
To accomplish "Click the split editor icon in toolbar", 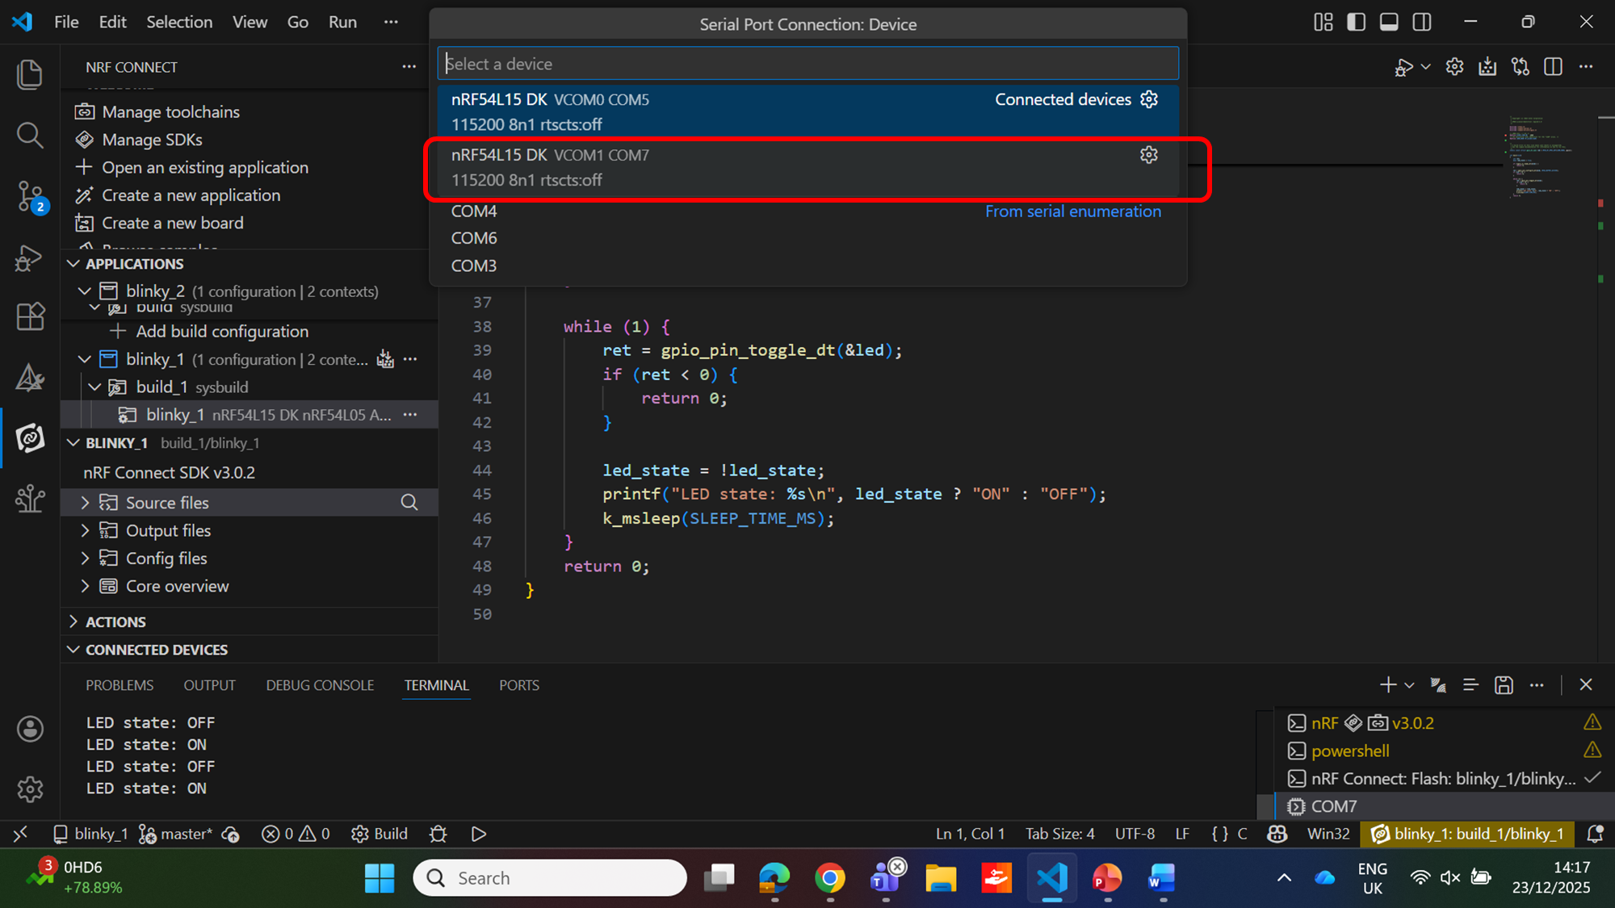I will click(1553, 67).
